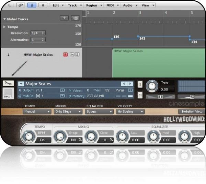Click the back arrow icon in toolbar

(10, 5)
